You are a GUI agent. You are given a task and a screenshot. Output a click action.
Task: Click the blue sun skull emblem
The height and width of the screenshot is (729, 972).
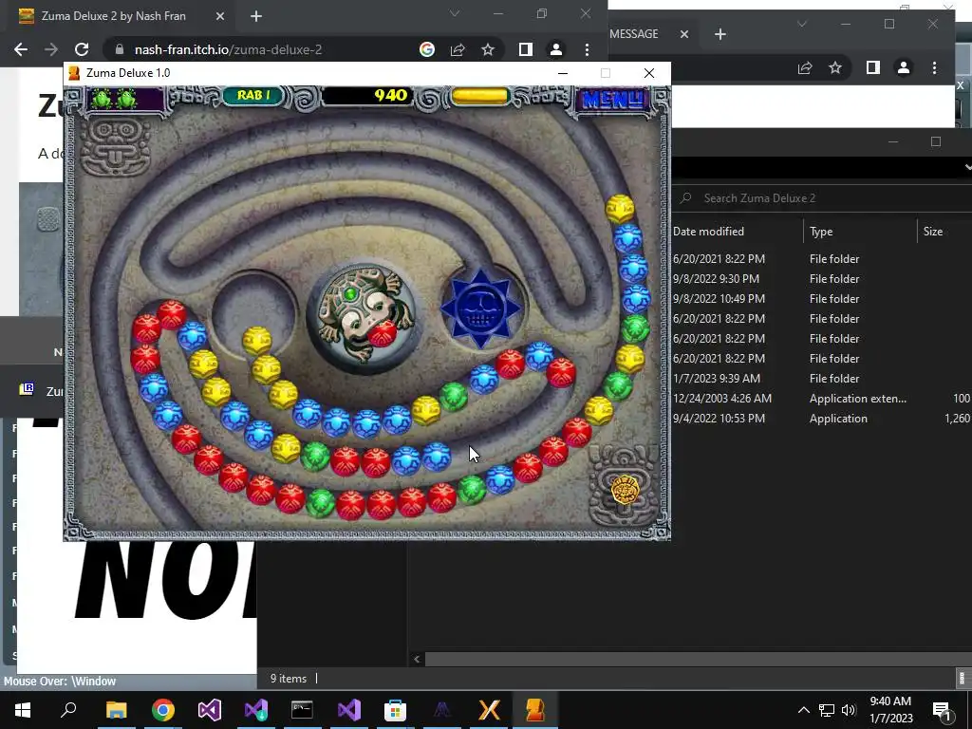click(480, 308)
